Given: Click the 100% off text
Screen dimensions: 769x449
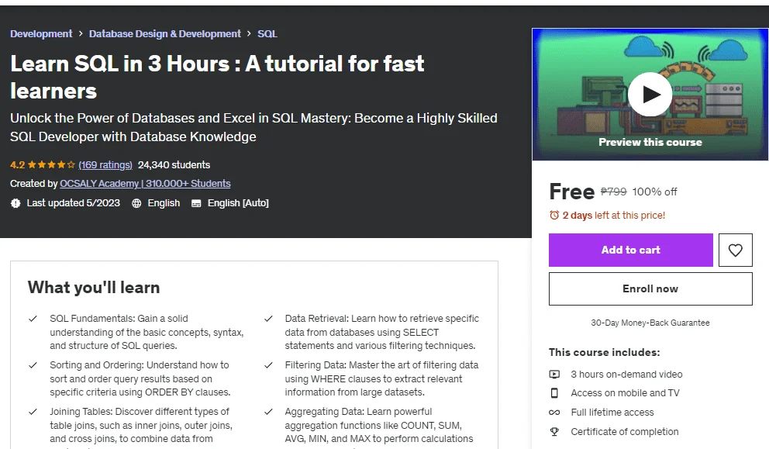Looking at the screenshot, I should [655, 192].
